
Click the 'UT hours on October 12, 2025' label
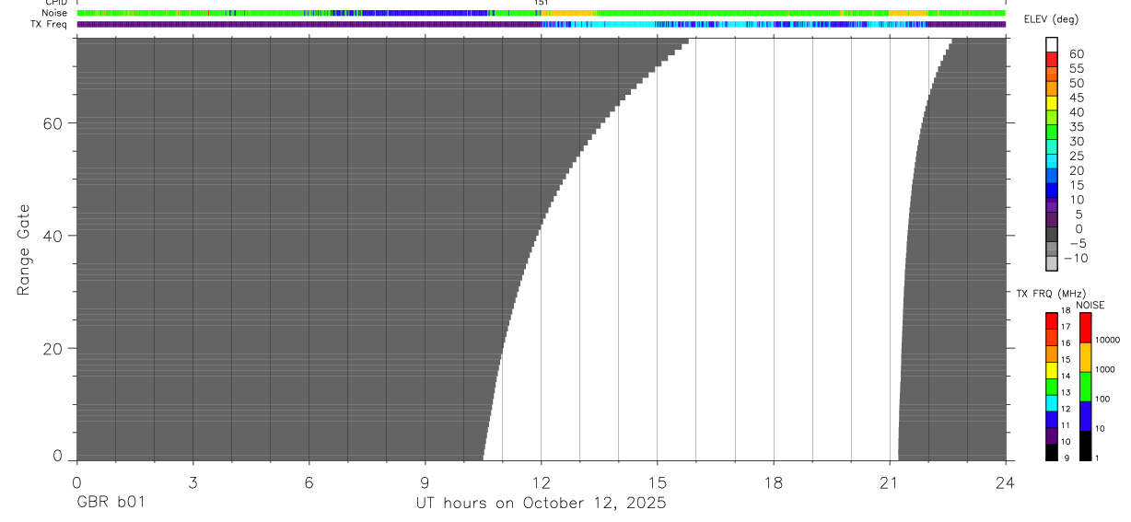click(540, 503)
